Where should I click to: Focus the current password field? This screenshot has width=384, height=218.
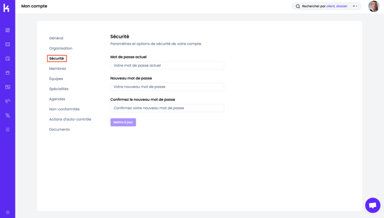tap(167, 65)
